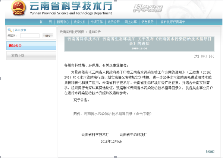Click the 提交 search button
Screen dimensions: 223x158
click(x=48, y=36)
